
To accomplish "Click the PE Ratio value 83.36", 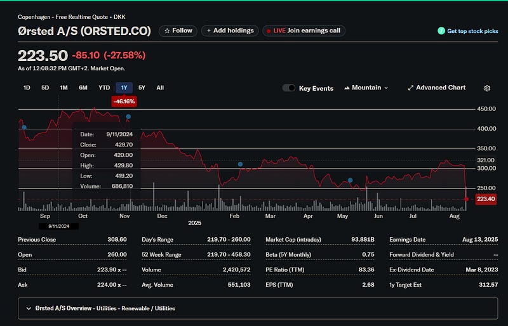I will click(x=366, y=270).
